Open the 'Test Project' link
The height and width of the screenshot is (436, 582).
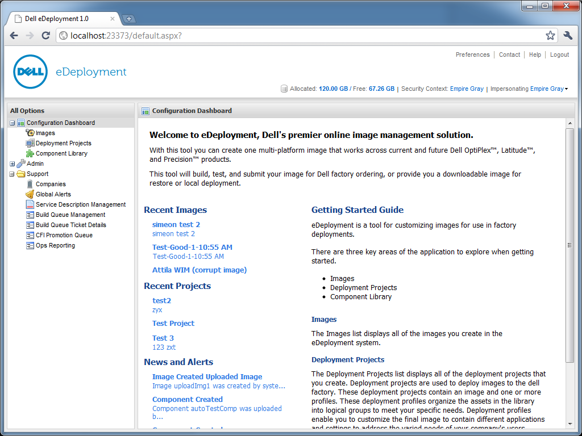[x=173, y=323]
